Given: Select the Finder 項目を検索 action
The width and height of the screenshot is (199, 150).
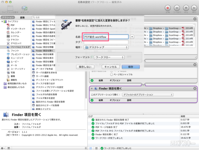Looking at the screenshot, I should point(44,54).
